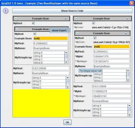Uncheck MyBool in the left outer bean
The height and width of the screenshot is (128, 135).
click(33, 23)
